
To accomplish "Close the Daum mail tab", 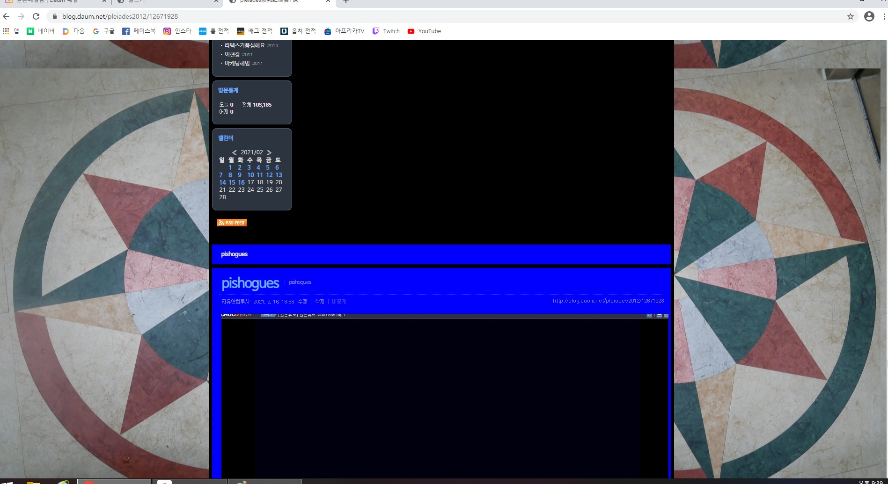I will point(104,1).
